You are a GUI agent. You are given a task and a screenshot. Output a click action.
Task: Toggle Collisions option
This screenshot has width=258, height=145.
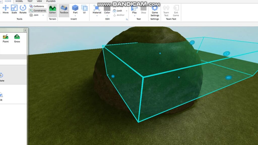click(37, 6)
